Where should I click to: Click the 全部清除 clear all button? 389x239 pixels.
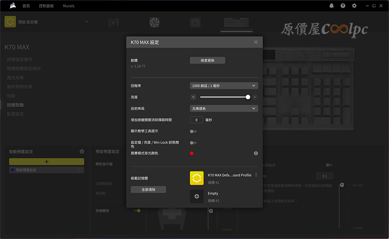click(x=148, y=189)
